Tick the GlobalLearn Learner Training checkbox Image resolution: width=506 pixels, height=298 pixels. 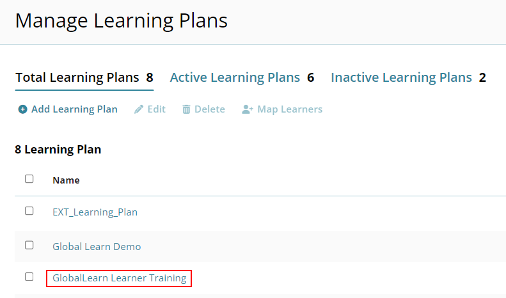[29, 277]
